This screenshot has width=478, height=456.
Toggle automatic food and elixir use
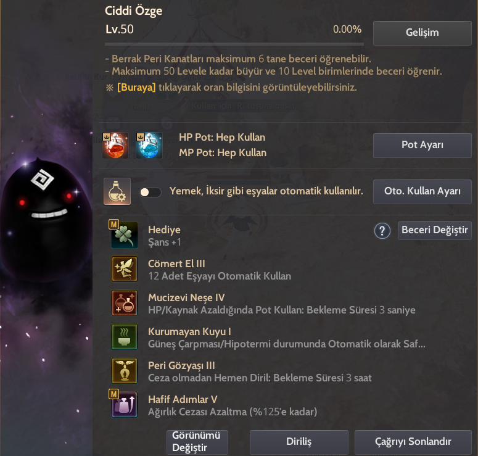(x=150, y=192)
